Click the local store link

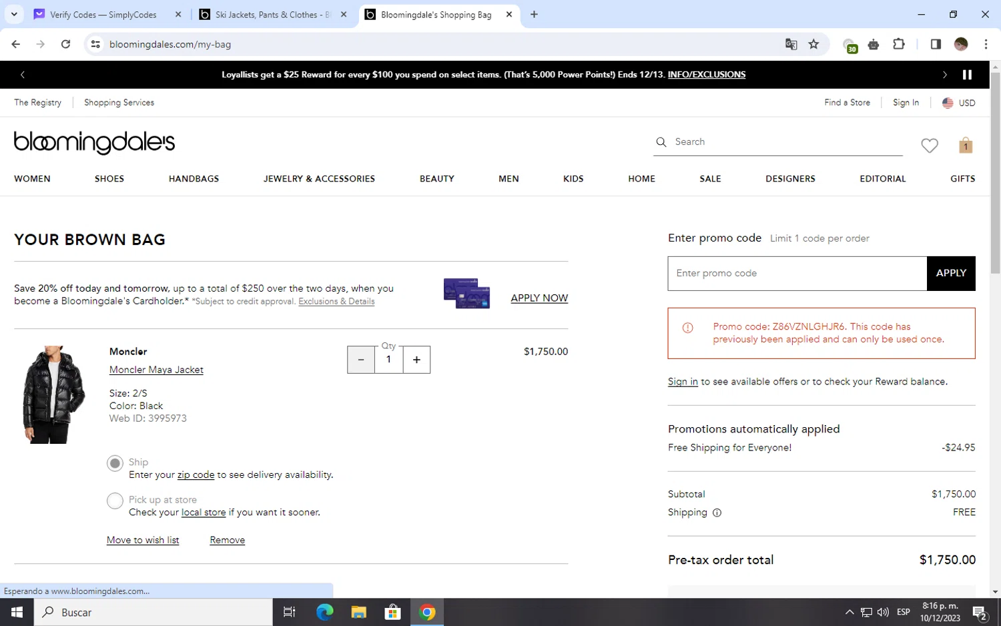pyautogui.click(x=204, y=513)
